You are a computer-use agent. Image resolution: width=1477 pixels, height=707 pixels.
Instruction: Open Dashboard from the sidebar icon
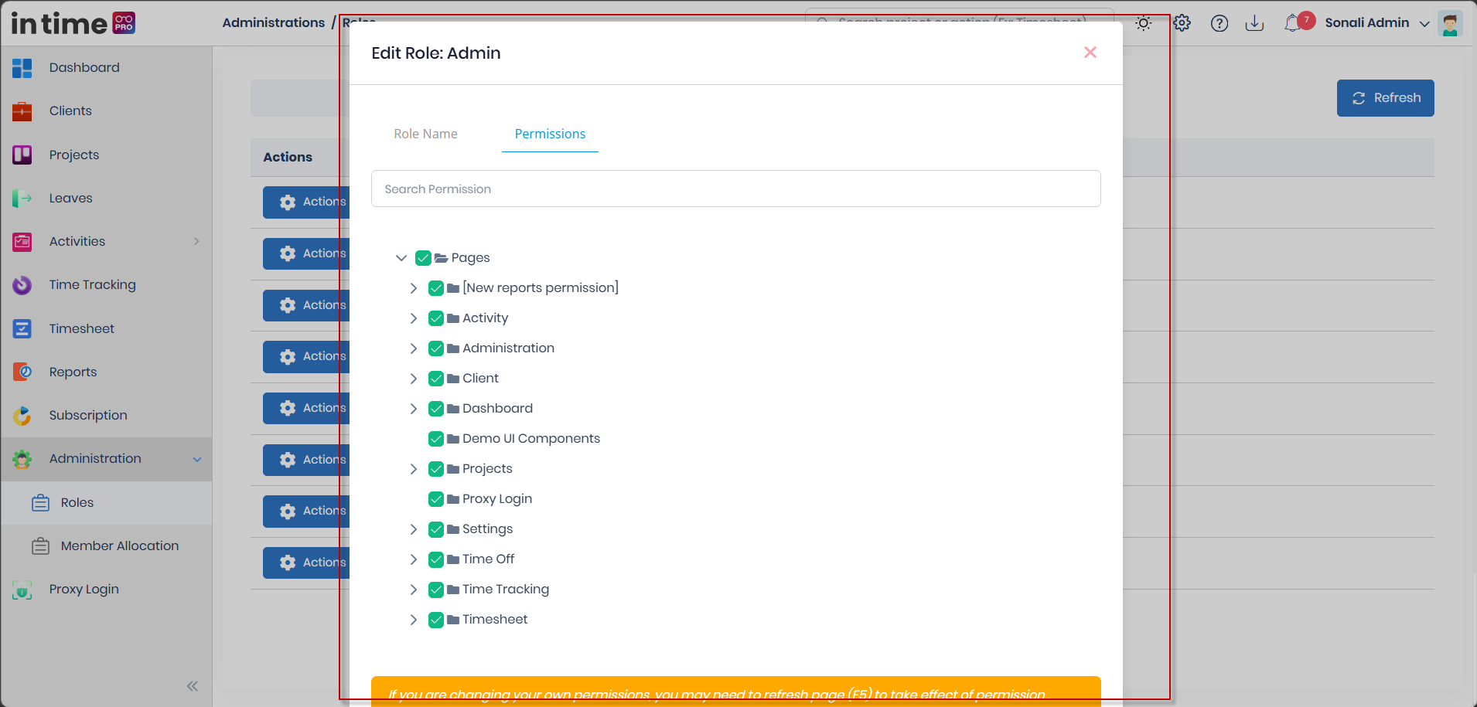pos(22,68)
